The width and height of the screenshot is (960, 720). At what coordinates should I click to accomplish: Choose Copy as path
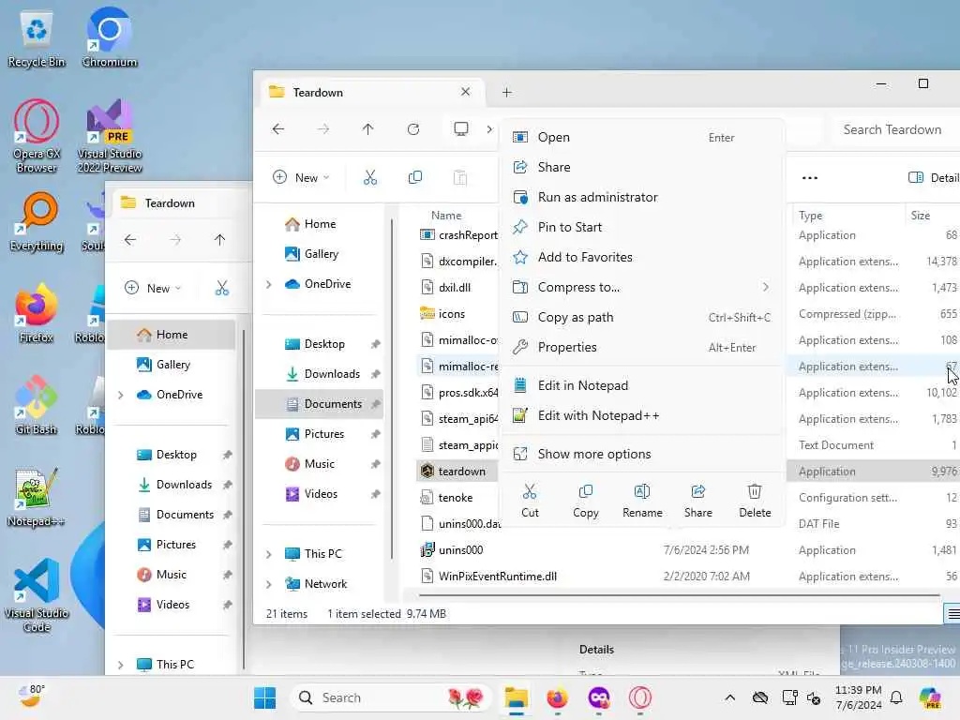641,317
